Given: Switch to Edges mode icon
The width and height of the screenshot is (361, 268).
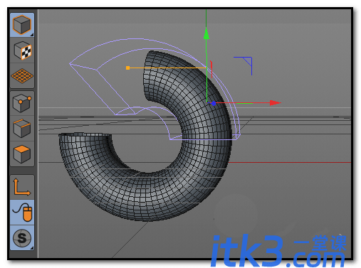Looking at the screenshot, I should 22,129.
